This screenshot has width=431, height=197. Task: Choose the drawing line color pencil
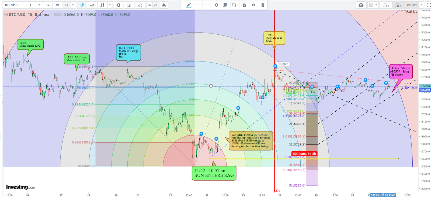click(x=189, y=5)
